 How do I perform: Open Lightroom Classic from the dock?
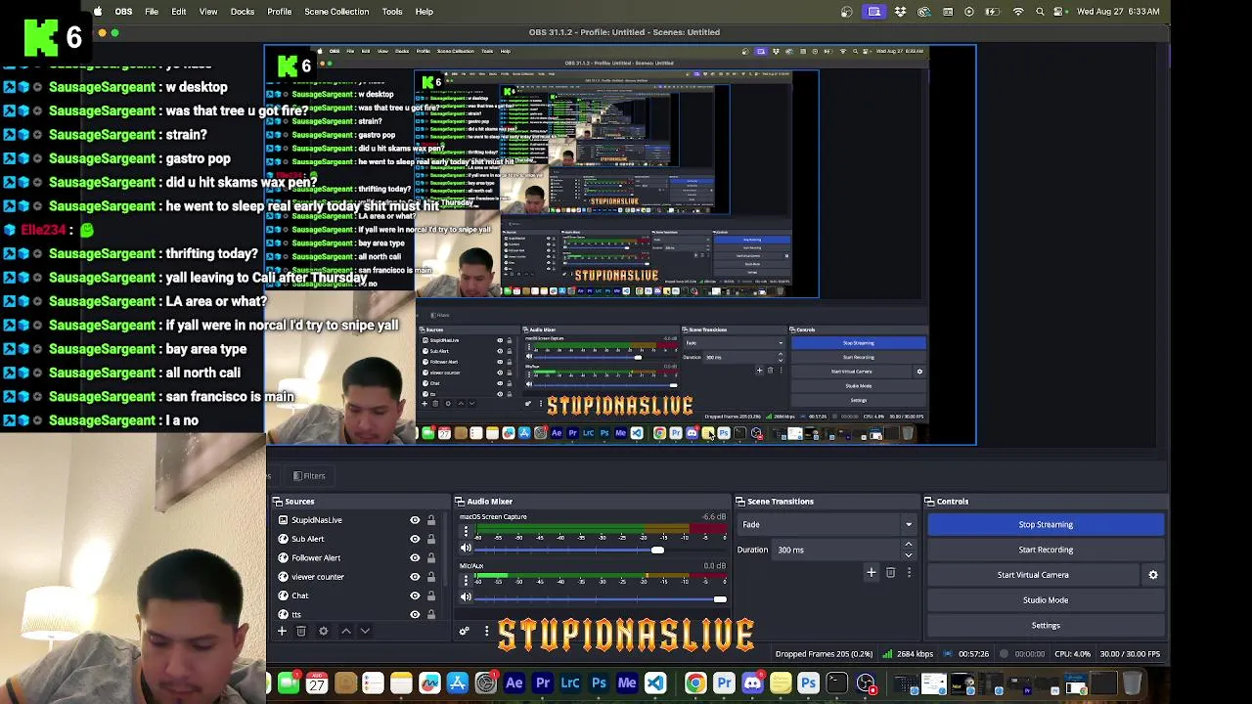(x=570, y=683)
